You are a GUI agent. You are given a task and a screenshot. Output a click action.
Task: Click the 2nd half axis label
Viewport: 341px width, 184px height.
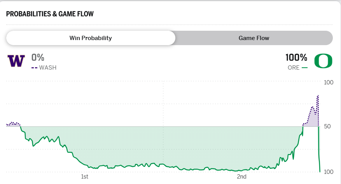241,177
